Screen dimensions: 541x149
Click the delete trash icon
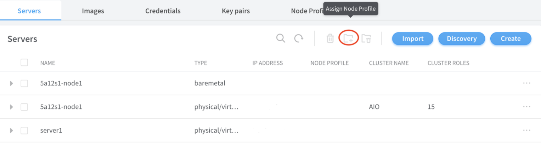tap(330, 38)
